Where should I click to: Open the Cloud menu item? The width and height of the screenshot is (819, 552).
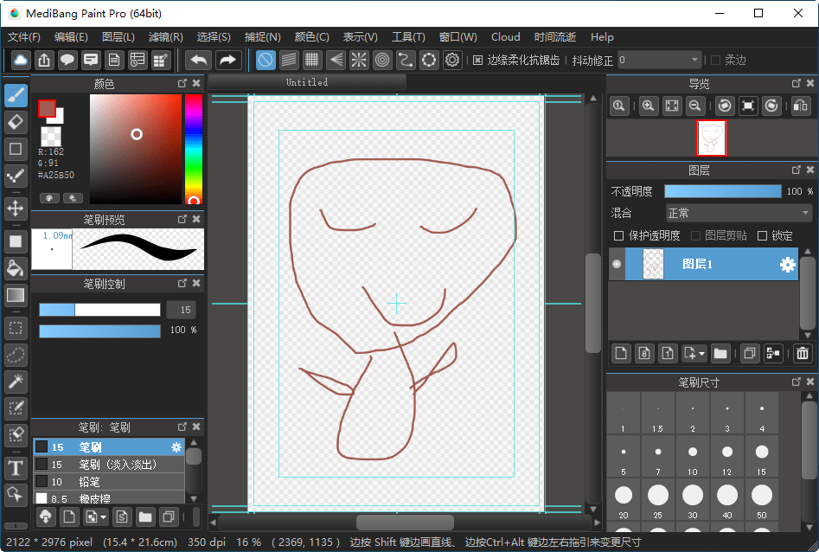pyautogui.click(x=505, y=37)
